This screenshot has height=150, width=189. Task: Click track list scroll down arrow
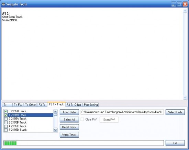tap(55, 130)
